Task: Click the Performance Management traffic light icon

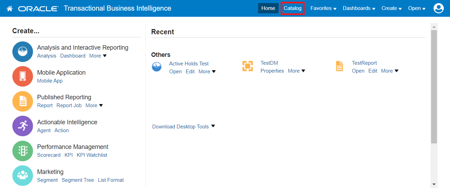Action: point(23,151)
